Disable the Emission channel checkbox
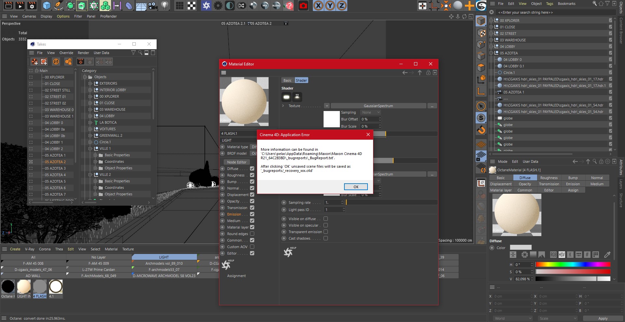The width and height of the screenshot is (625, 322). [x=252, y=214]
